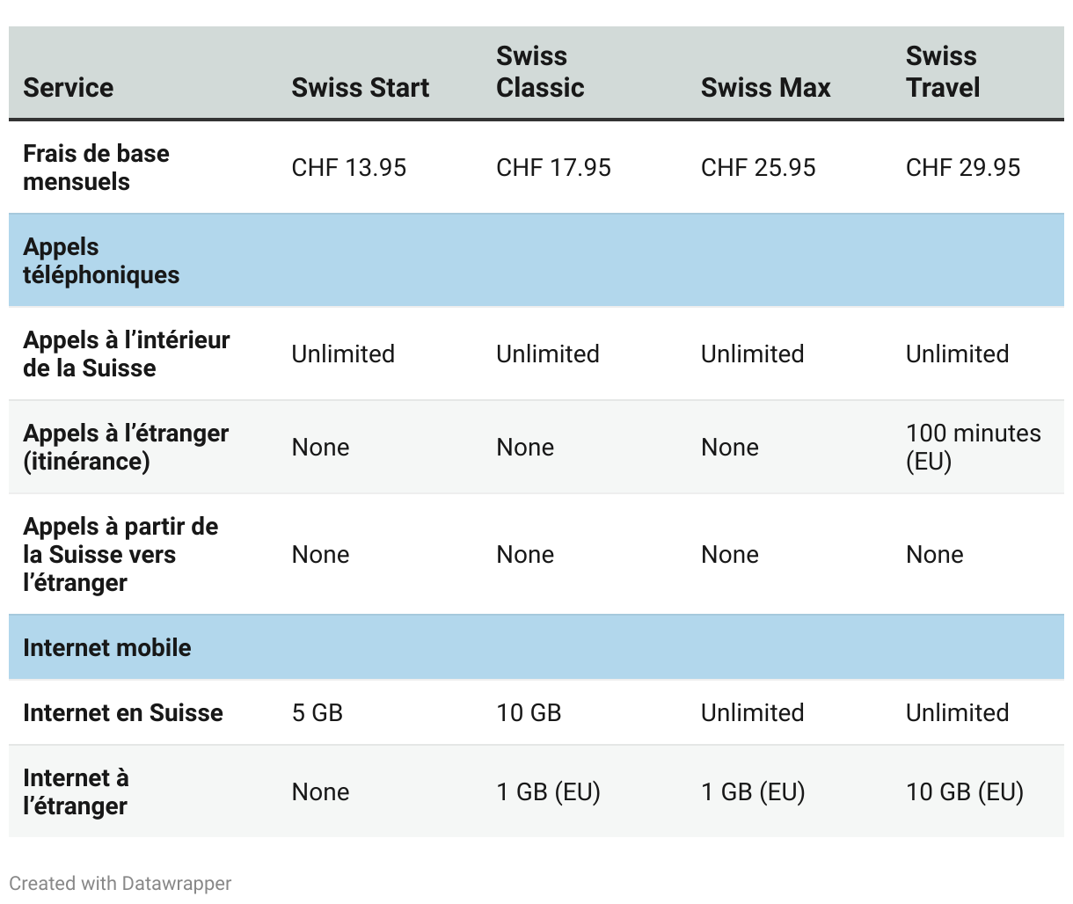The image size is (1073, 904).
Task: Click the CHF 25.95 price cell
Action: pyautogui.click(x=758, y=167)
